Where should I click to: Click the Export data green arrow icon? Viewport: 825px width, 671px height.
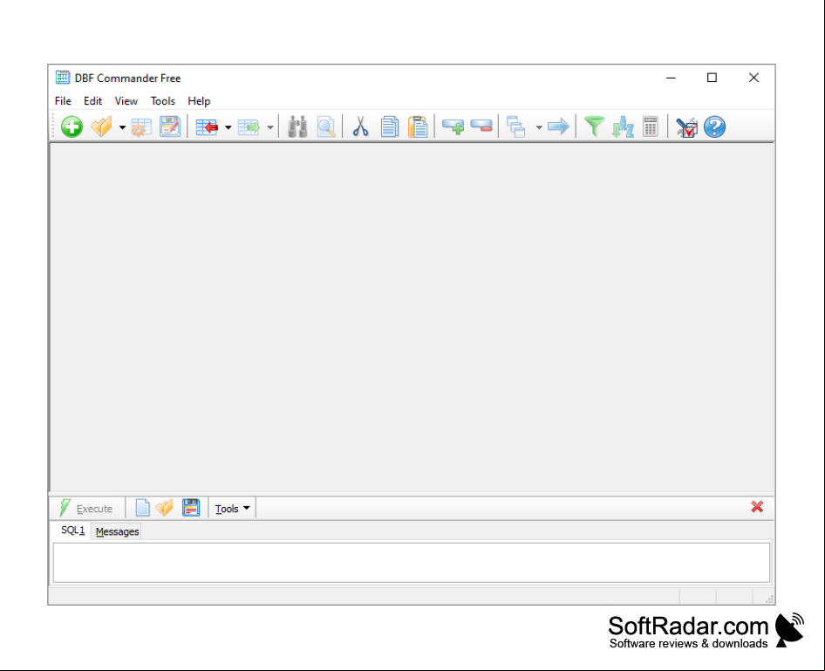[249, 127]
